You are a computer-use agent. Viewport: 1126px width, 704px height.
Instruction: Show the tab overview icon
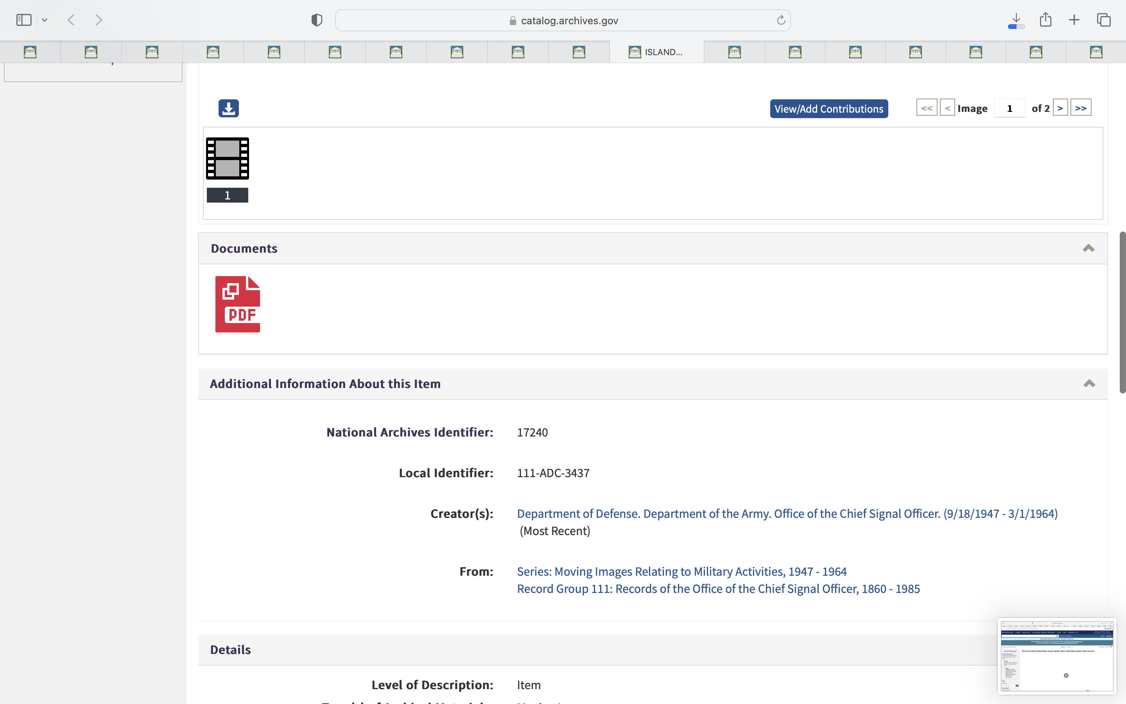(x=1104, y=20)
